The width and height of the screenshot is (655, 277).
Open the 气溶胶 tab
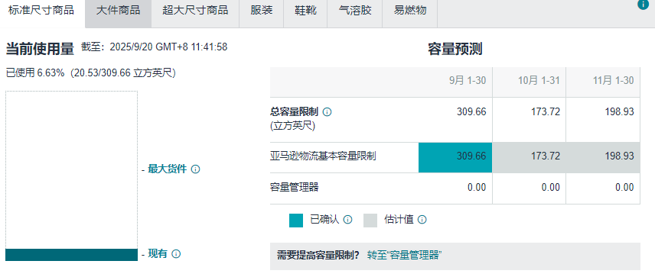[x=355, y=11]
